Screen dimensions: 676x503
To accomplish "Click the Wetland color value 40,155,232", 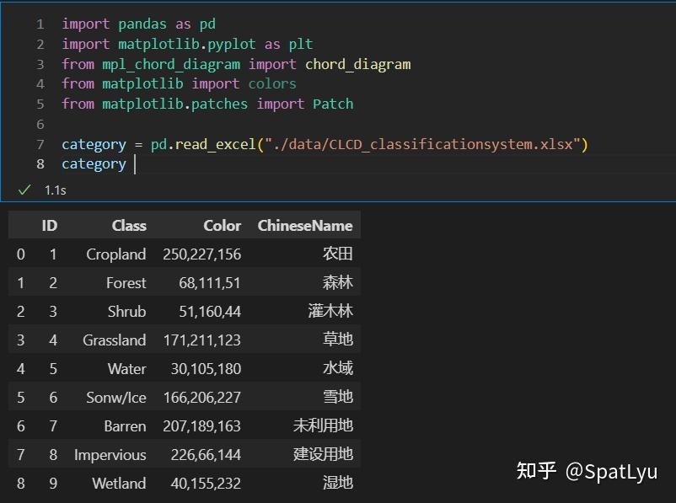I will pyautogui.click(x=202, y=484).
